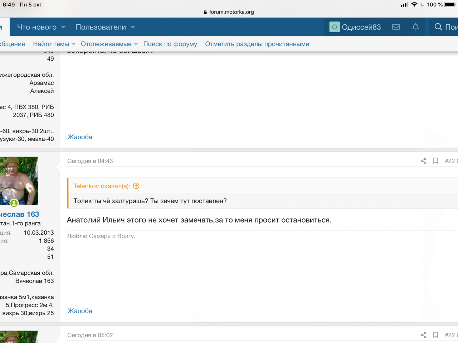Open Одиссей83 account menu

click(355, 27)
